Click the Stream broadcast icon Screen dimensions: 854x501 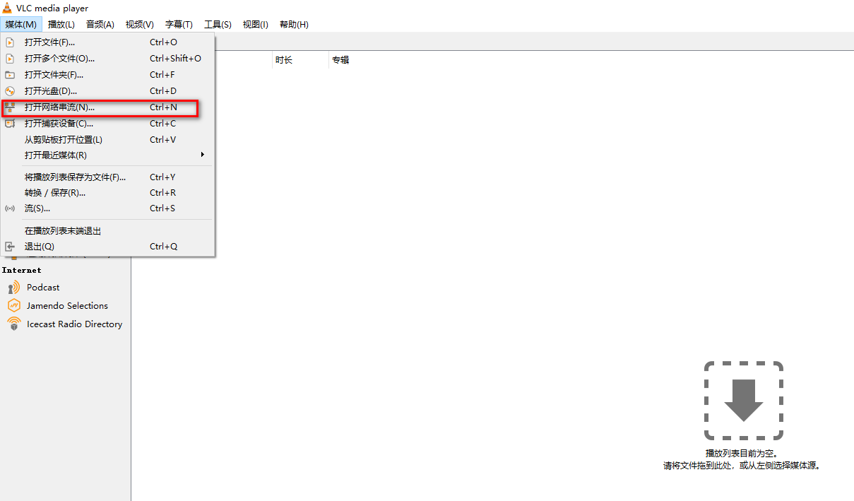tap(10, 208)
